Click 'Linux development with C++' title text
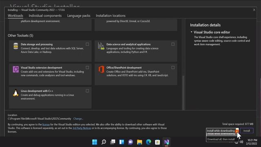This screenshot has height=147, width=261. (37, 91)
